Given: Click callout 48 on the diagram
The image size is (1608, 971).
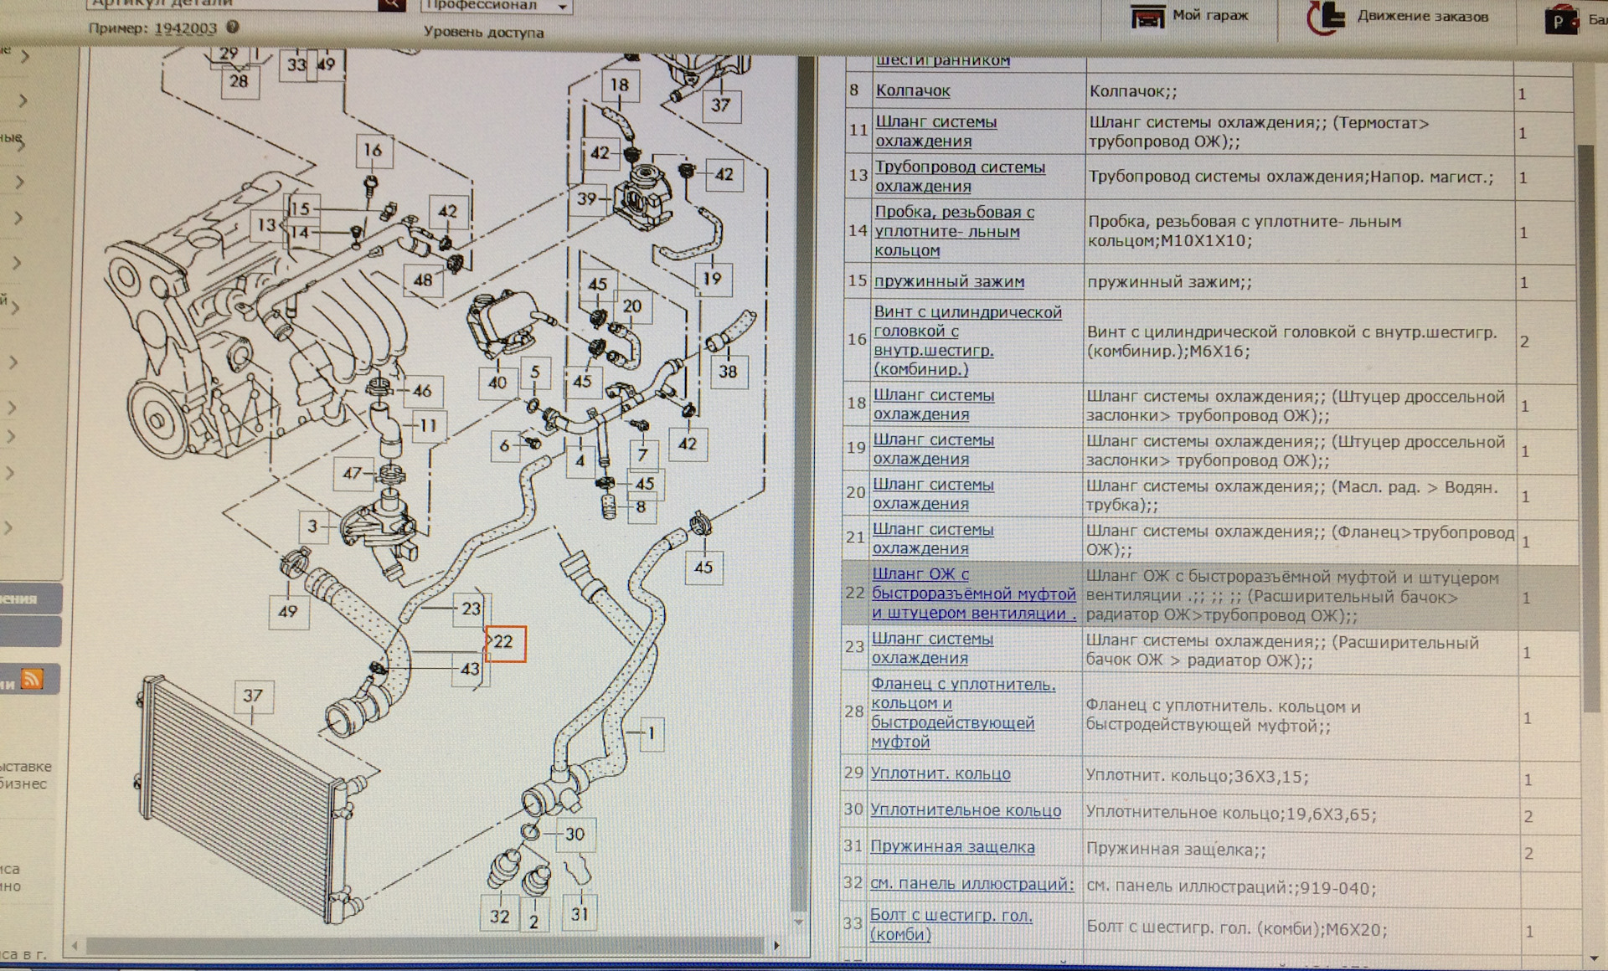Looking at the screenshot, I should coord(423,280).
